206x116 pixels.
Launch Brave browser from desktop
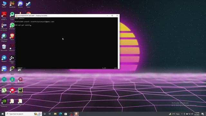pyautogui.click(x=12, y=37)
